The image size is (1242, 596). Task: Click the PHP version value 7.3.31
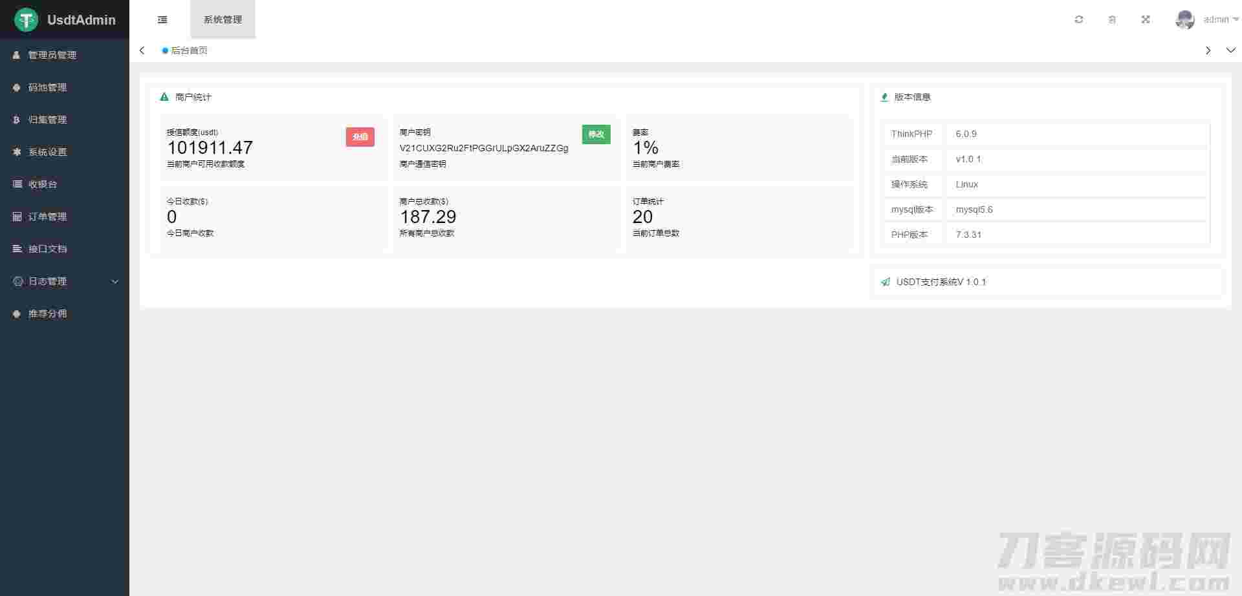pos(968,235)
